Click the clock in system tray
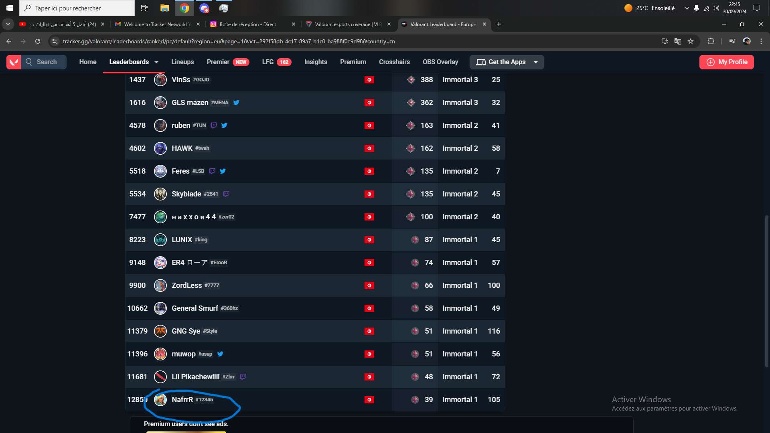770x433 pixels. point(734,8)
